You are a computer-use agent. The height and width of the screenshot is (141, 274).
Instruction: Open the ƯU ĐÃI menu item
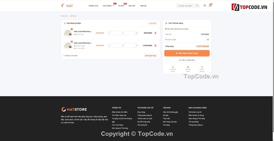[x=121, y=6]
